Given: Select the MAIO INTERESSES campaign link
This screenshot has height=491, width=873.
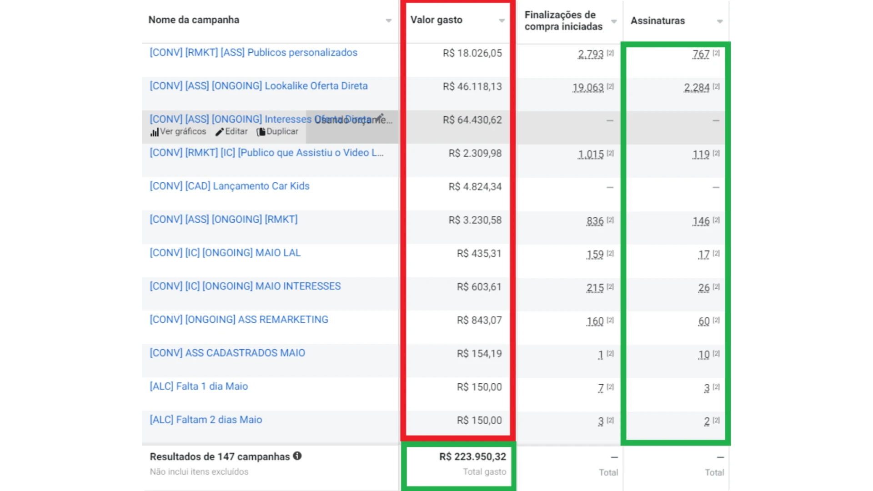Looking at the screenshot, I should [x=245, y=286].
